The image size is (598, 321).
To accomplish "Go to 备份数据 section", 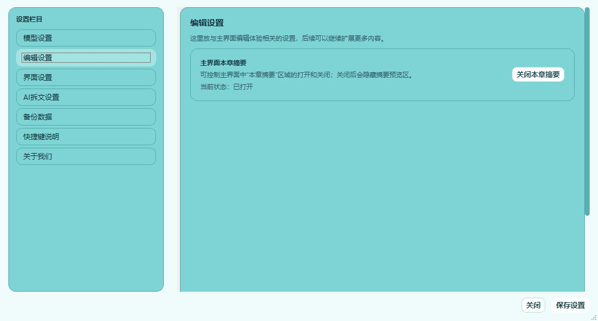I will [x=86, y=117].
